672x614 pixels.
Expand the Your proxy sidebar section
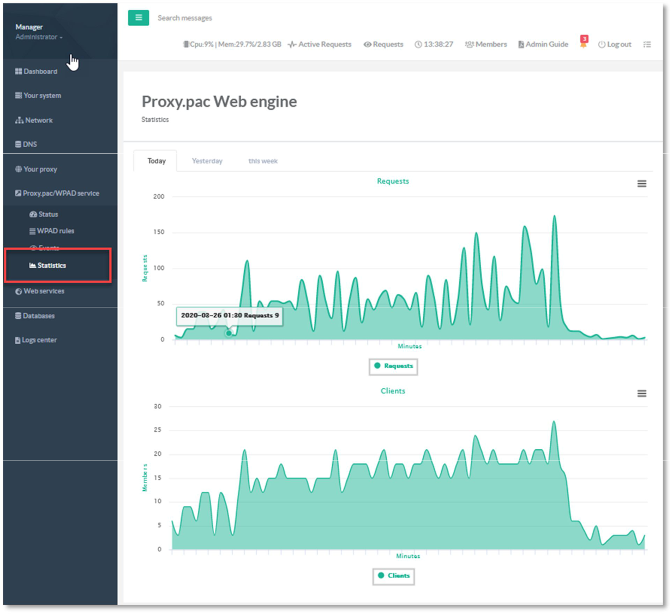click(37, 170)
